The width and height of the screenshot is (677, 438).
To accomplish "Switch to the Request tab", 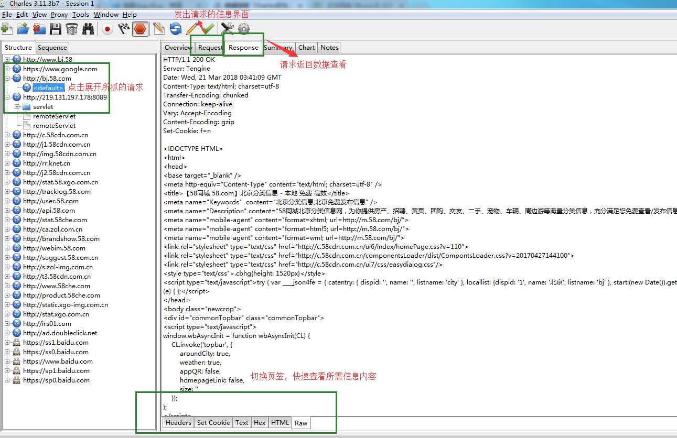I will tap(210, 48).
